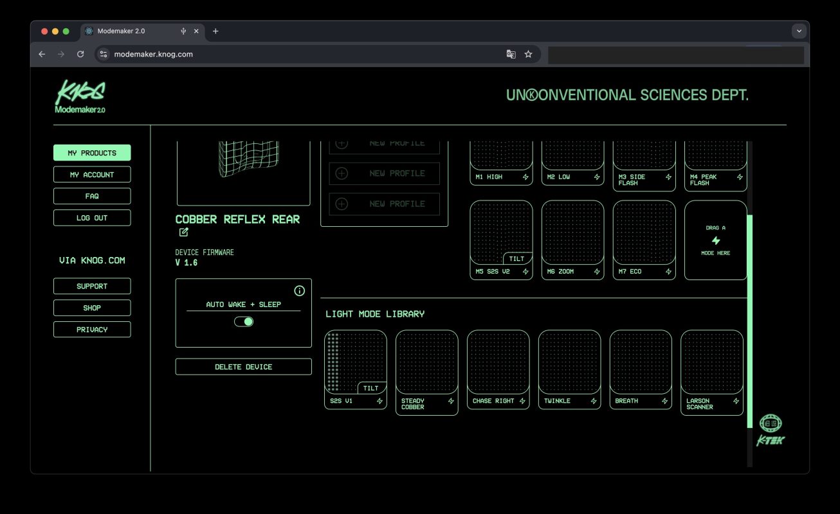Select the Larson Scanner mode thumbnail

coord(711,362)
